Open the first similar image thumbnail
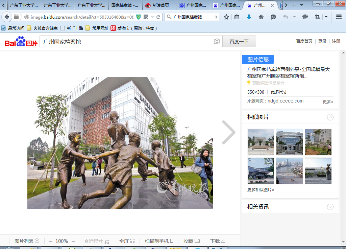Viewport: 346px width, 249px height. [x=261, y=142]
